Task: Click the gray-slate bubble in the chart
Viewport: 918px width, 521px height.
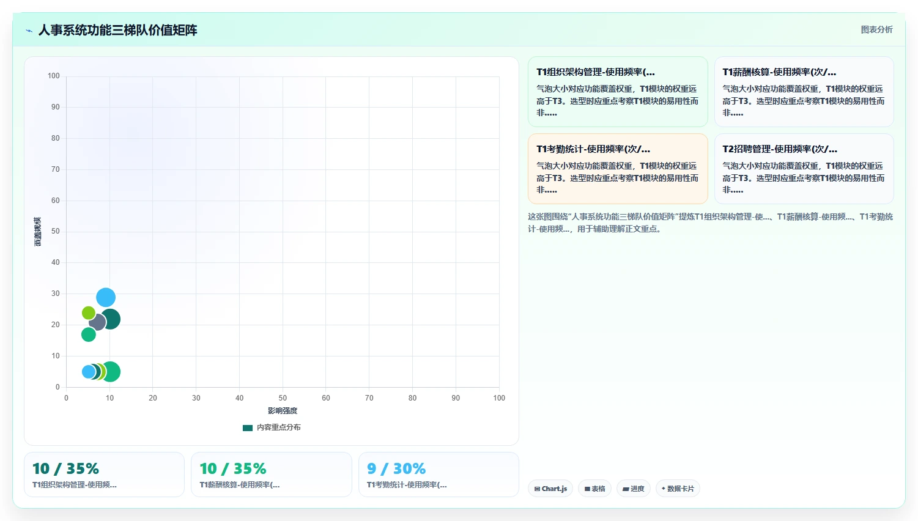Action: pos(97,322)
